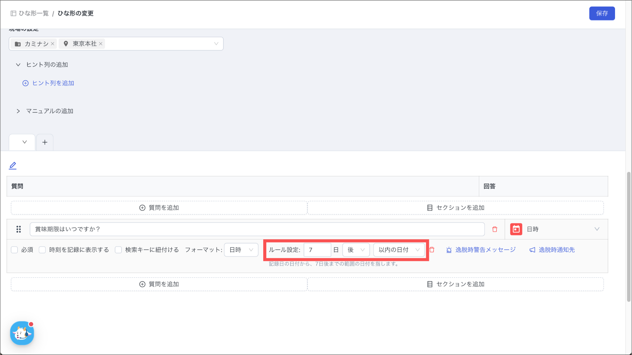Toggle 時刻を記録に表示する checkbox

coord(42,250)
